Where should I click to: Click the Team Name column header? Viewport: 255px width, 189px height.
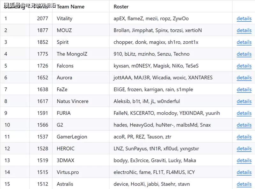click(x=70, y=6)
